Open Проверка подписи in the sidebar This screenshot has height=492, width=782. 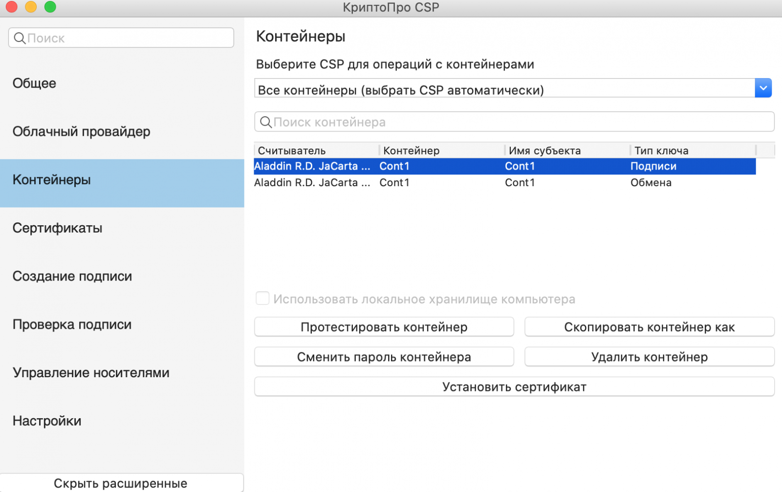point(72,325)
